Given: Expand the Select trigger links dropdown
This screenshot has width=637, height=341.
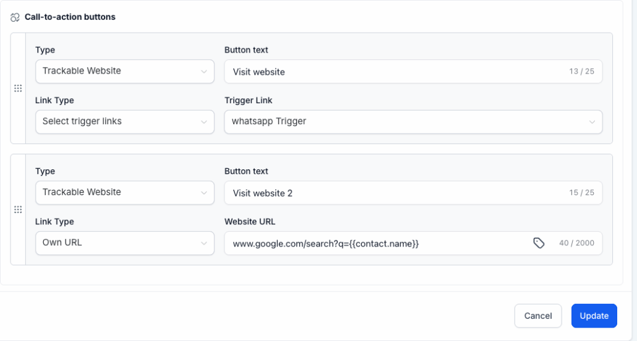Looking at the screenshot, I should pyautogui.click(x=124, y=122).
